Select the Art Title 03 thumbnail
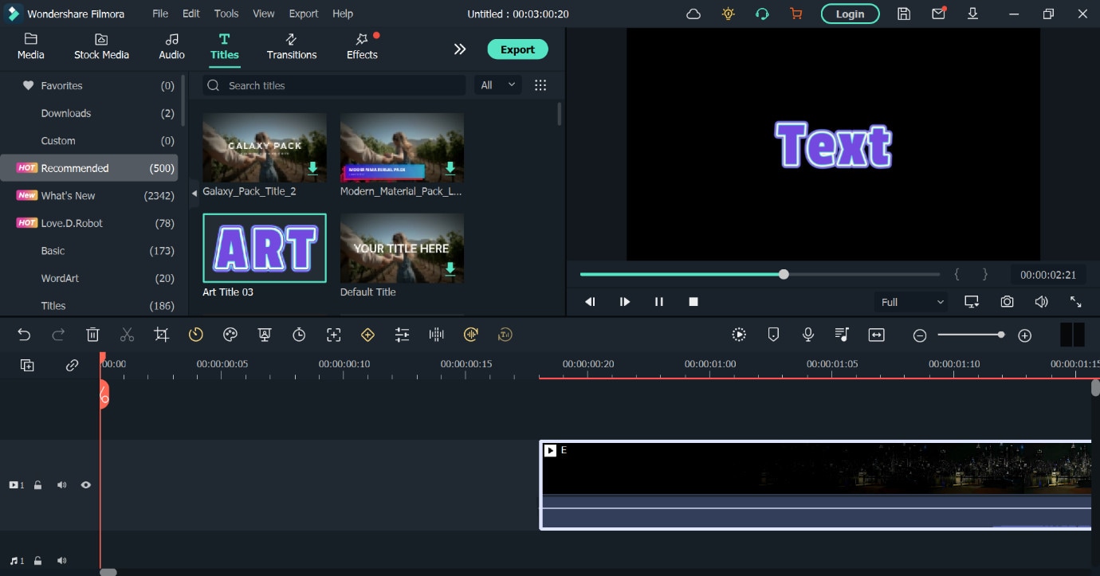The height and width of the screenshot is (576, 1100). point(265,249)
